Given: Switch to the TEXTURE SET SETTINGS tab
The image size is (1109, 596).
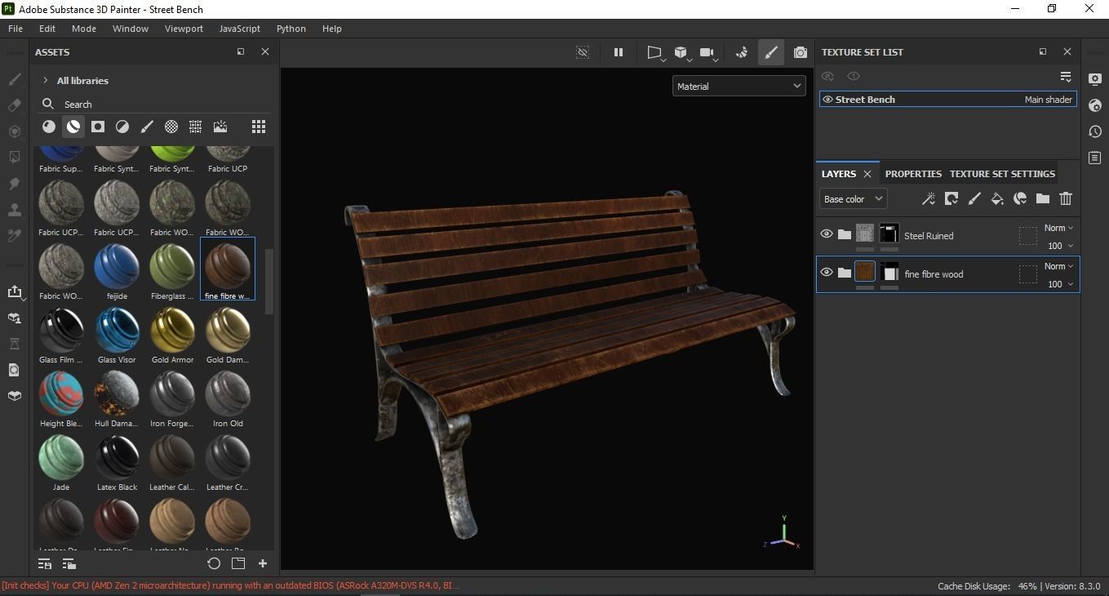Looking at the screenshot, I should click(x=1002, y=174).
